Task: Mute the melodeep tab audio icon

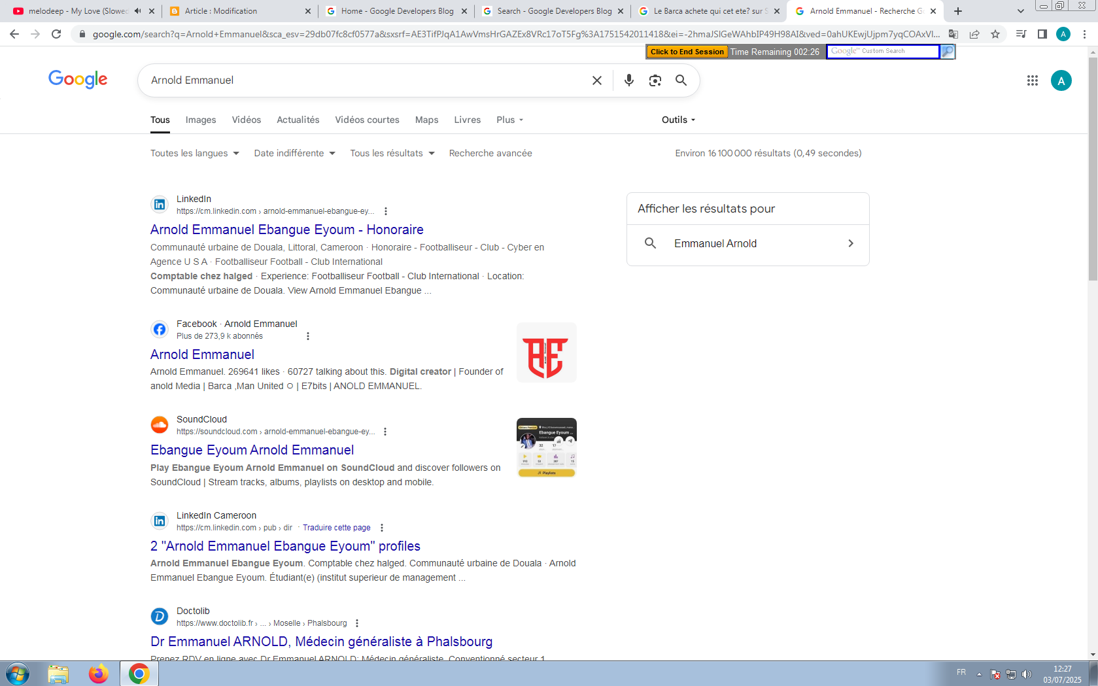Action: [137, 11]
